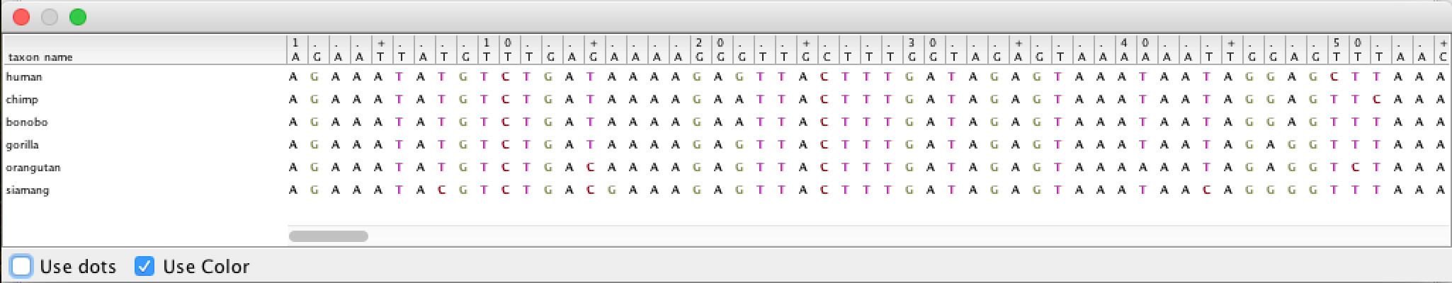Click human's first nucleotide A cell
This screenshot has height=283, width=1452.
tap(293, 76)
